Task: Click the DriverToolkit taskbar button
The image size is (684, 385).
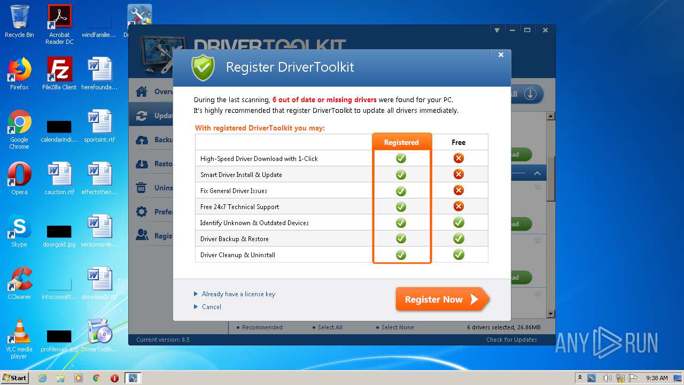Action: pyautogui.click(x=133, y=378)
